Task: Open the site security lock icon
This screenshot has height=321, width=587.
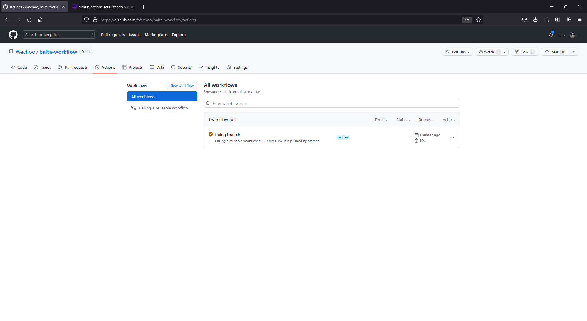Action: point(95,20)
